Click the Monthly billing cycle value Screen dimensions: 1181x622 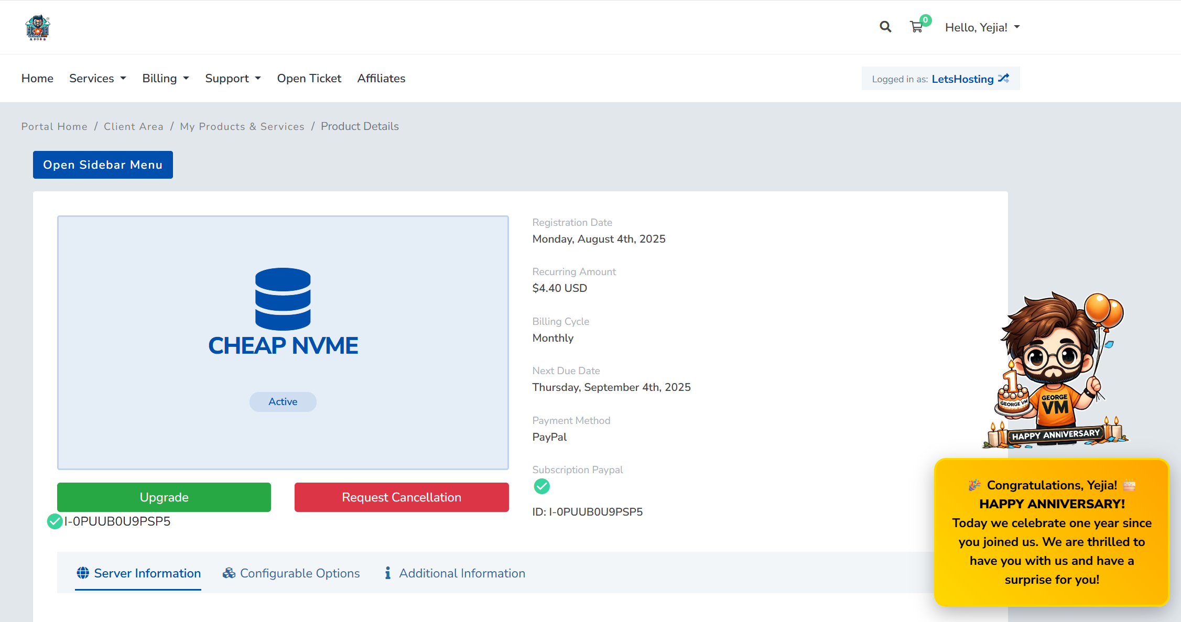pyautogui.click(x=553, y=338)
